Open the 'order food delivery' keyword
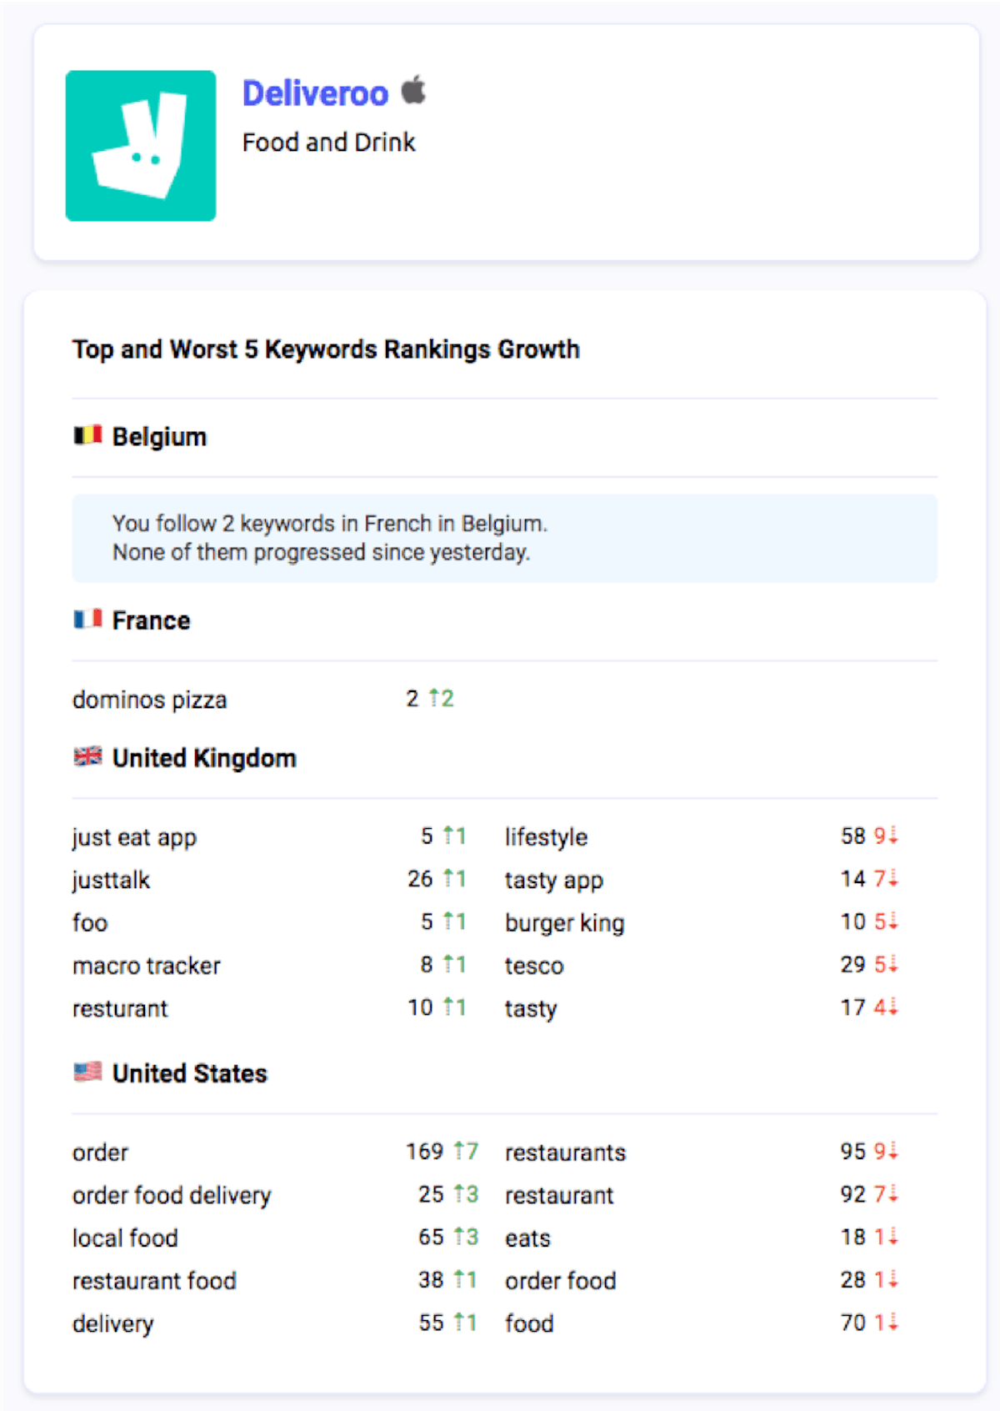The height and width of the screenshot is (1411, 1000). click(172, 1195)
